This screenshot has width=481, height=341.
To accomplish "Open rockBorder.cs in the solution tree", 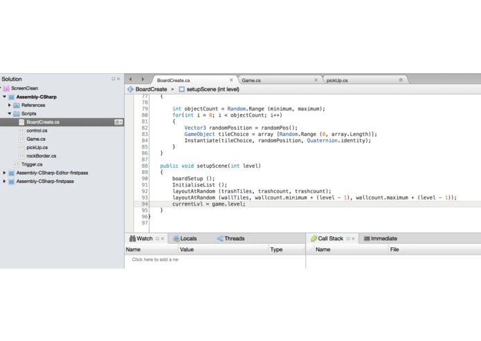I will [x=42, y=156].
